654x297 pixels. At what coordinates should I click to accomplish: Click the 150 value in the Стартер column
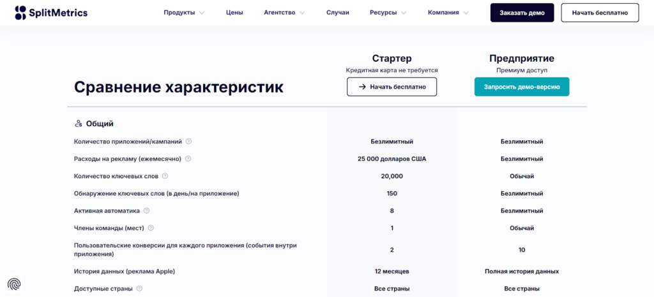[392, 193]
